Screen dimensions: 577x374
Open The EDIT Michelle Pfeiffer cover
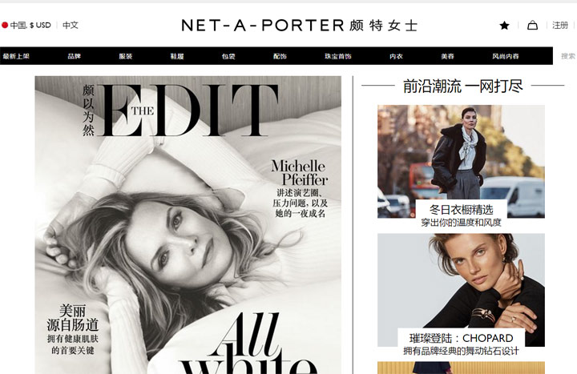pos(188,225)
